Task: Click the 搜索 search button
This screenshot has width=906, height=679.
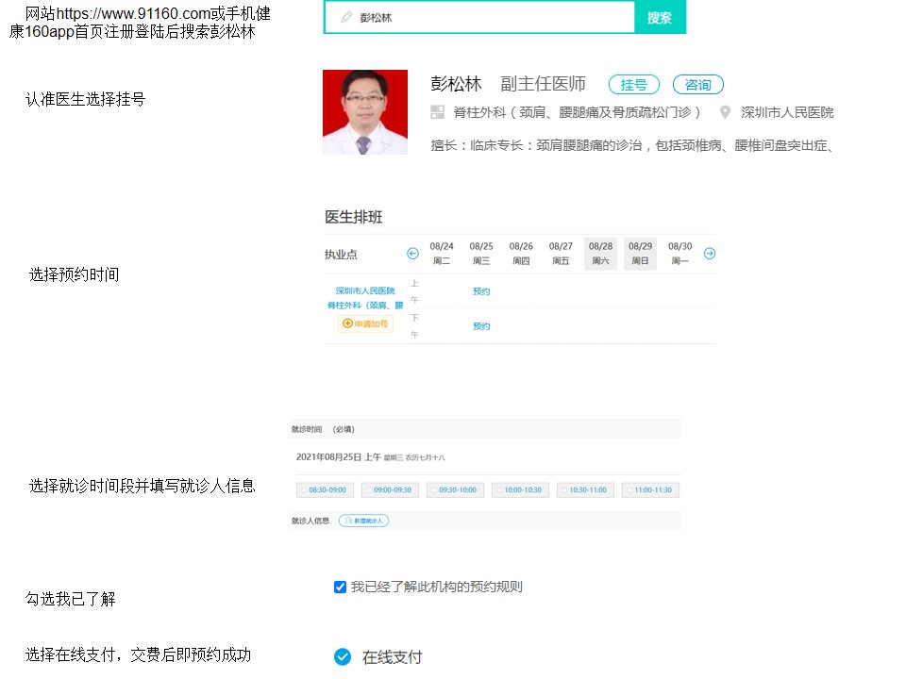Action: pyautogui.click(x=660, y=18)
